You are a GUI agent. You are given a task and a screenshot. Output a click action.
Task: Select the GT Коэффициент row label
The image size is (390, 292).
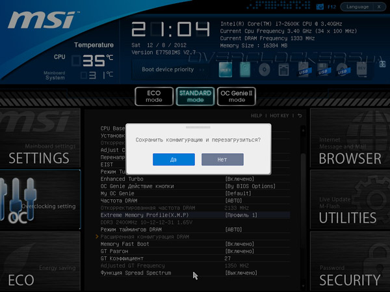tap(122, 258)
